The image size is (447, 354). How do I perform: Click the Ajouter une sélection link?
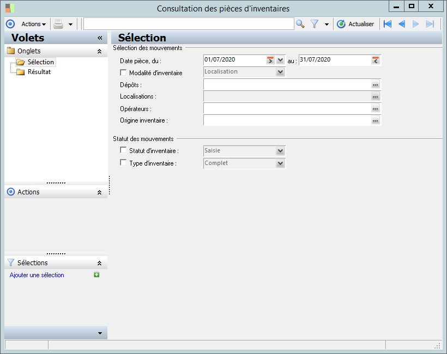(37, 275)
